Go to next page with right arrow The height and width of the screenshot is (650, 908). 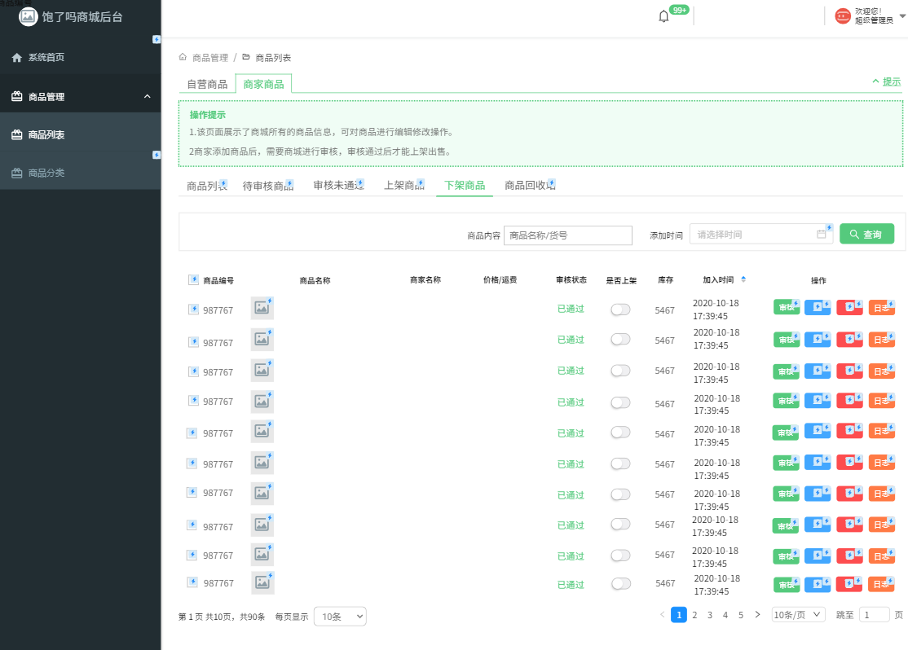point(757,615)
